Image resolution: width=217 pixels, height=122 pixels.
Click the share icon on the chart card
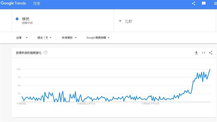pos(211,53)
